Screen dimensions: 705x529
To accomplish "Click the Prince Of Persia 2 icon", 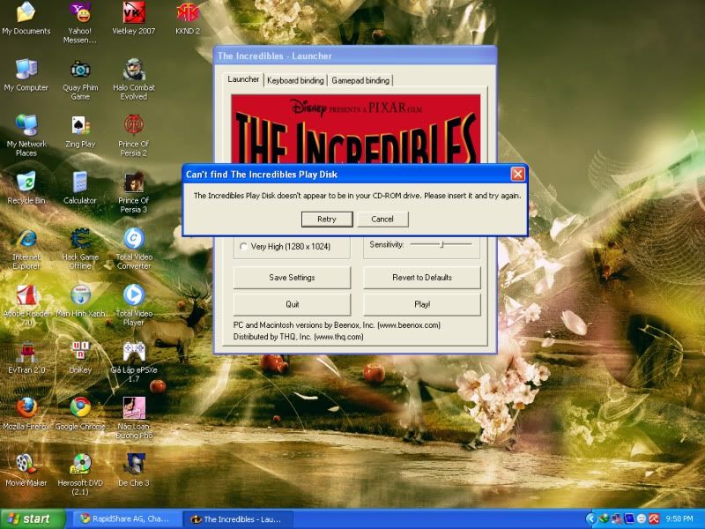I will point(134,136).
